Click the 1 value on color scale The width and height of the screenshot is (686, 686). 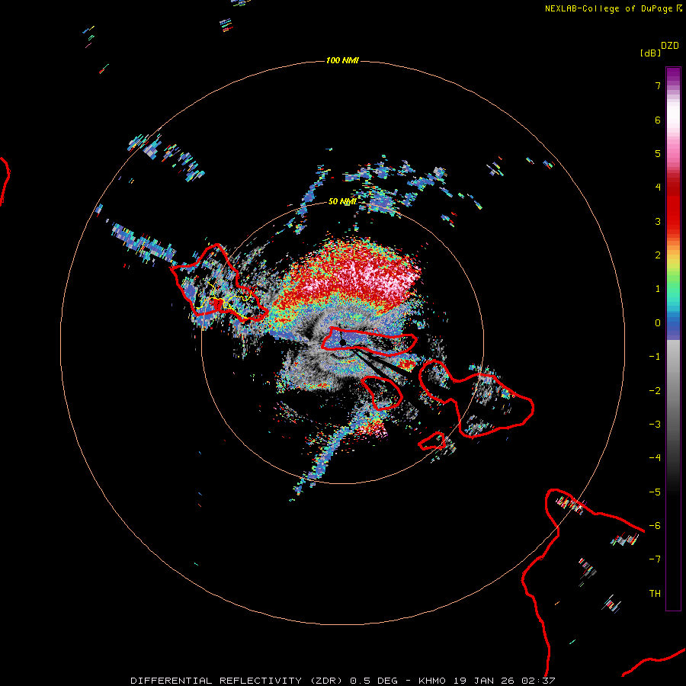coord(658,289)
